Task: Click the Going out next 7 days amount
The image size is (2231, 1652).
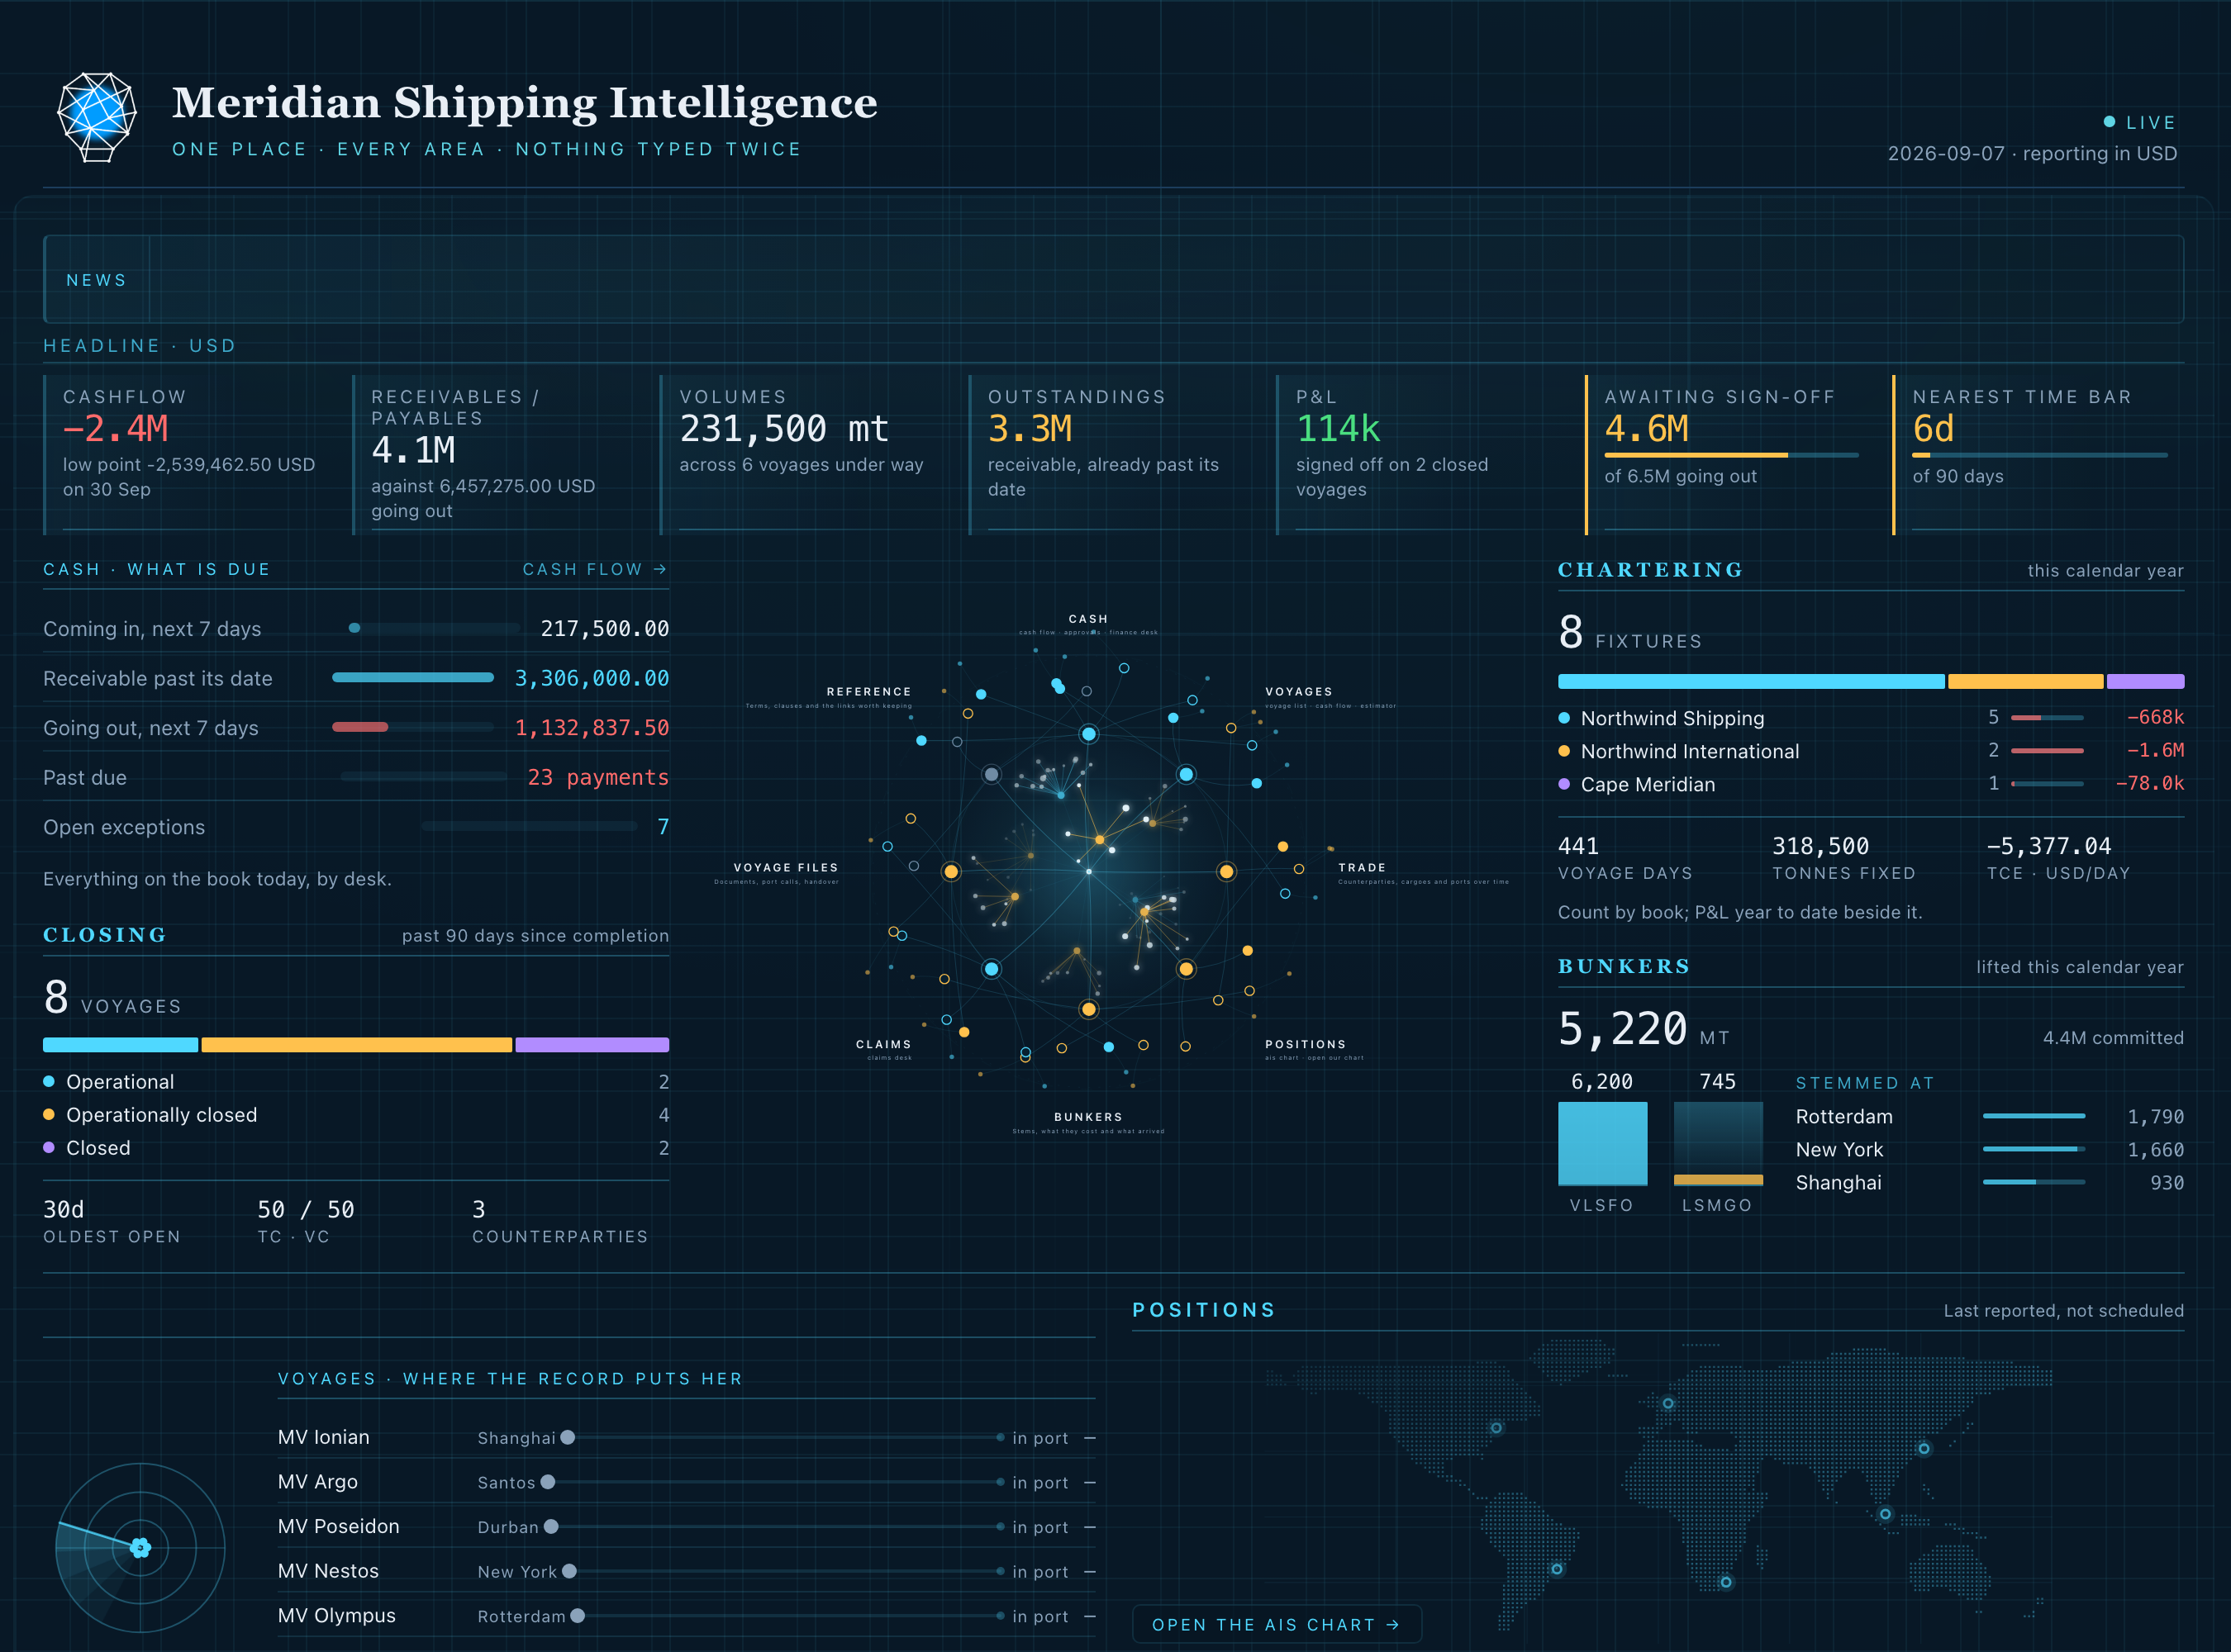Action: point(592,728)
